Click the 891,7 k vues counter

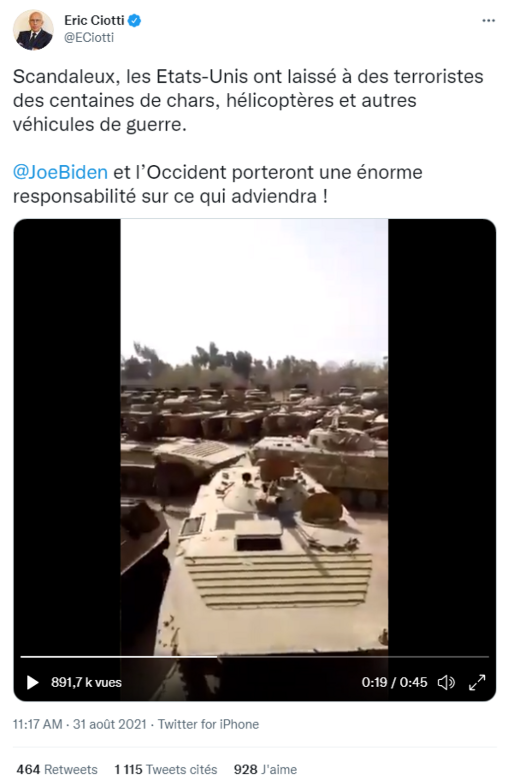pos(86,682)
